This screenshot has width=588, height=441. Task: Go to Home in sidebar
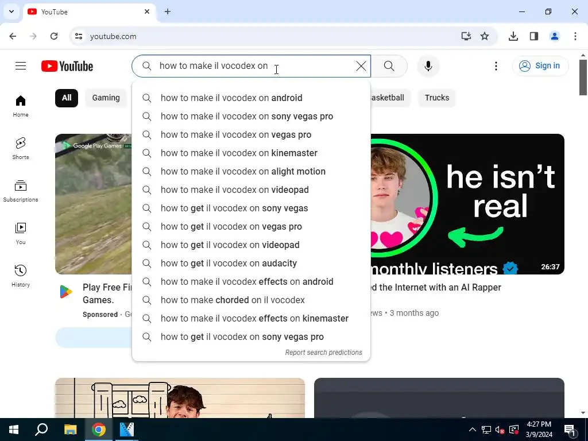pyautogui.click(x=21, y=106)
